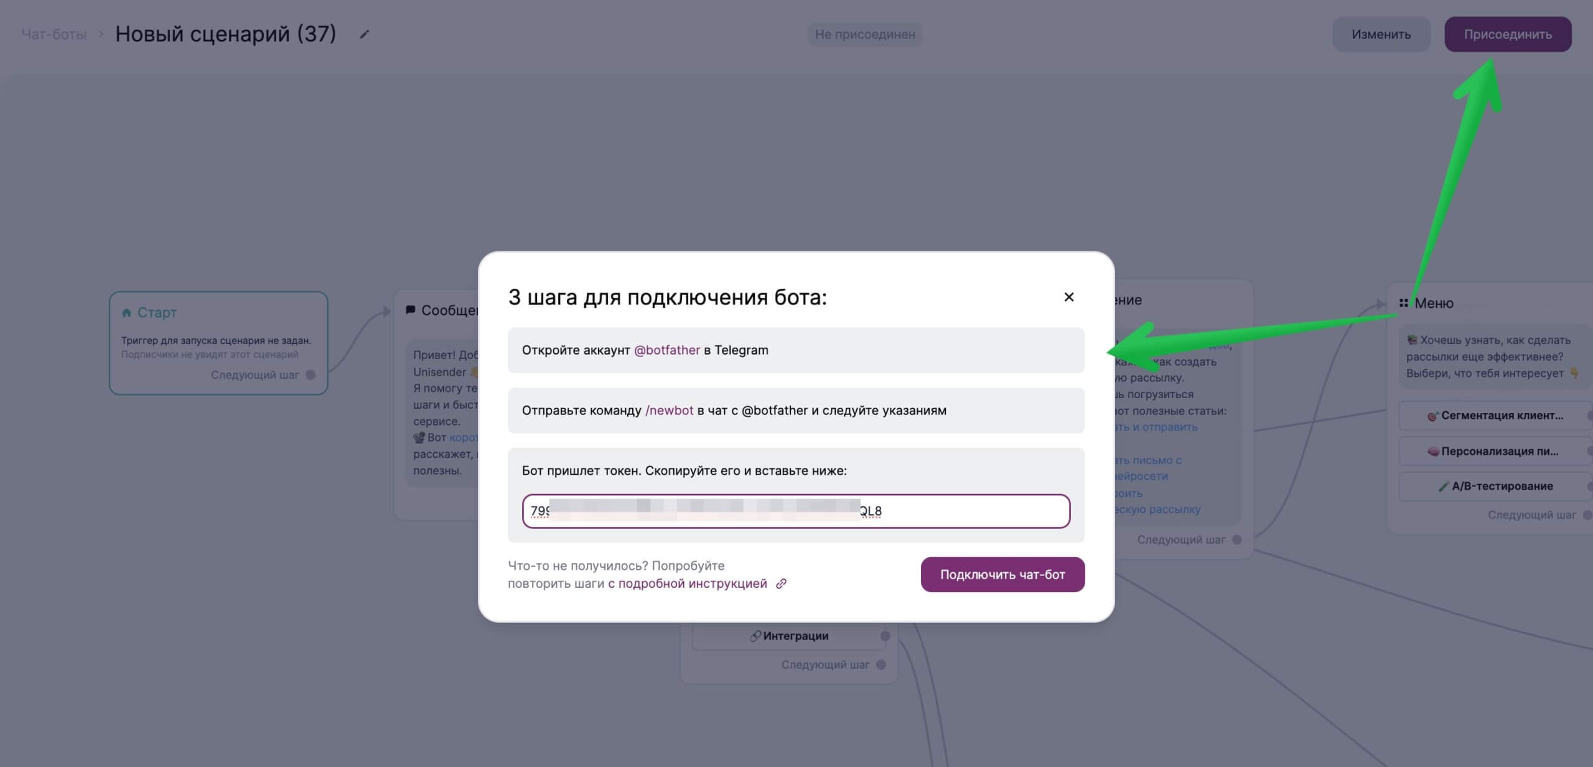Image resolution: width=1593 pixels, height=767 pixels.
Task: Click the dialog heading 3 шага для подключения бота
Action: (667, 297)
